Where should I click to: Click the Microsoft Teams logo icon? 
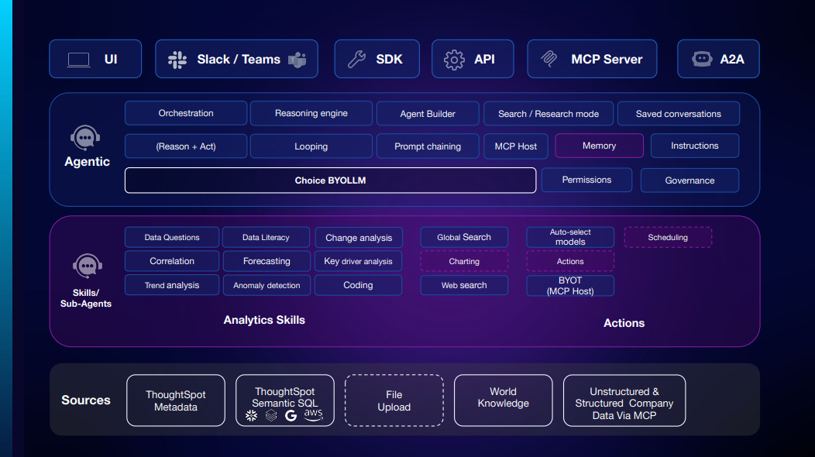297,60
